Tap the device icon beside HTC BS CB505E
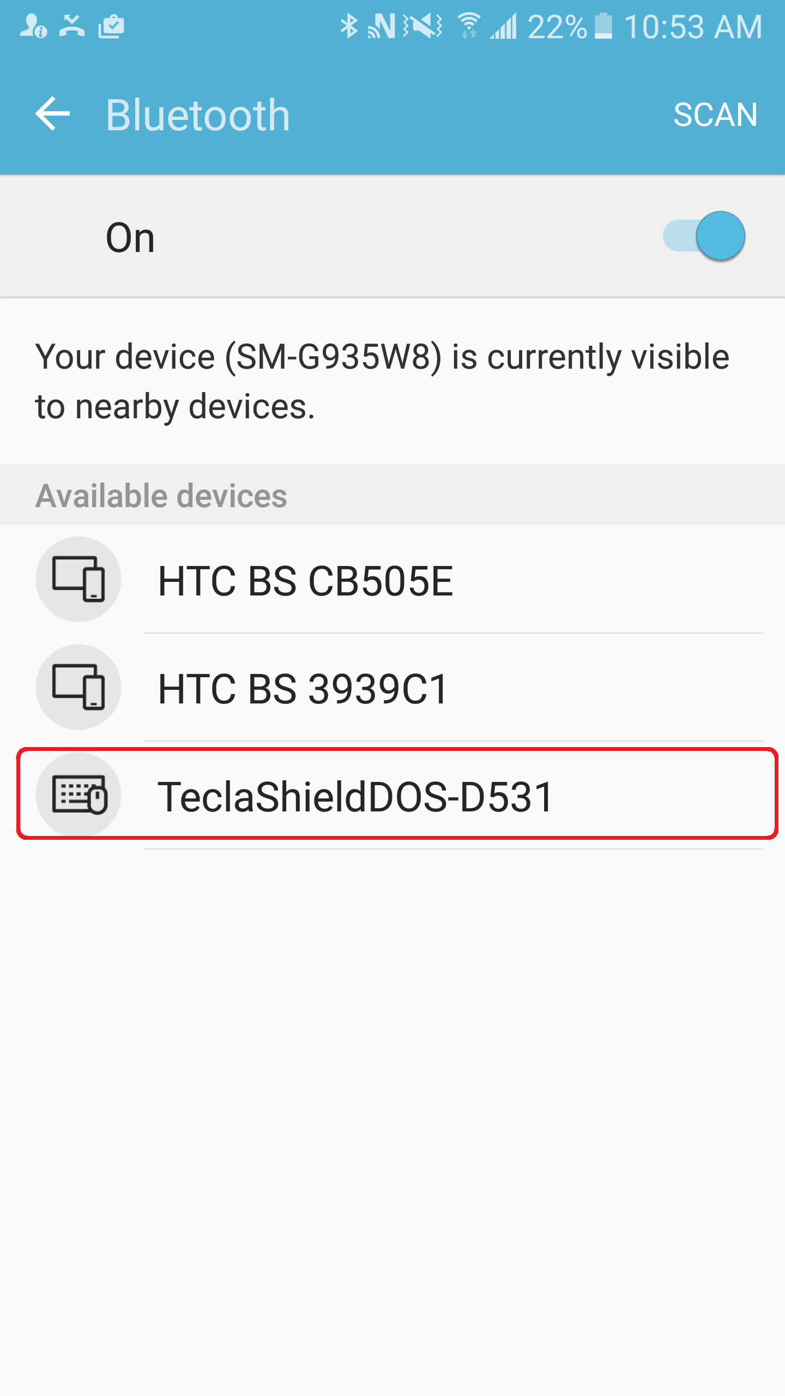This screenshot has height=1396, width=785. coord(78,579)
